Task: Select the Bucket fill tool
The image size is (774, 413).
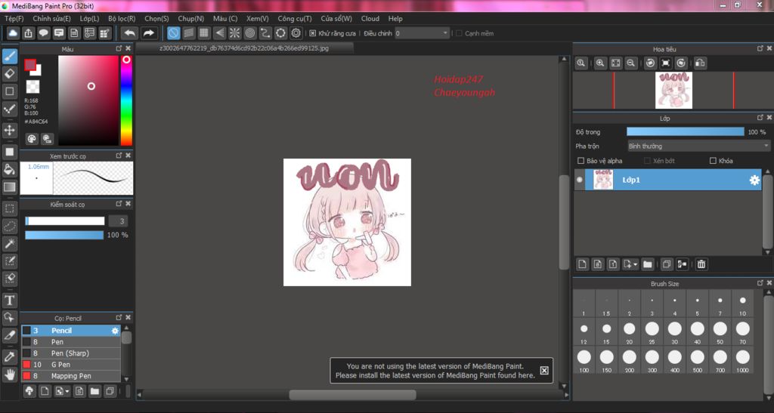Action: click(x=10, y=170)
